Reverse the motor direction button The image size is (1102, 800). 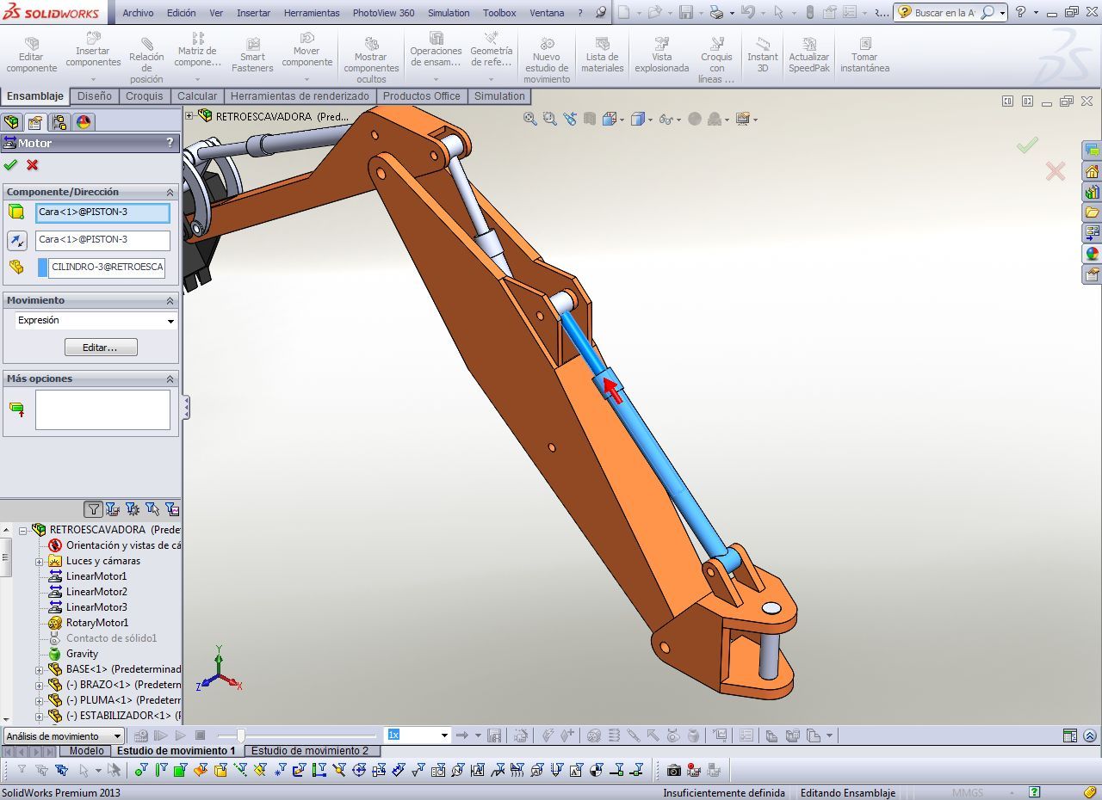tap(17, 241)
